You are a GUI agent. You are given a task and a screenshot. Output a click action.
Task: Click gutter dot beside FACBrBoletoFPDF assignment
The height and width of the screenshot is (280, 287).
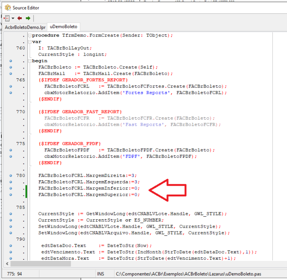[x=11, y=150]
